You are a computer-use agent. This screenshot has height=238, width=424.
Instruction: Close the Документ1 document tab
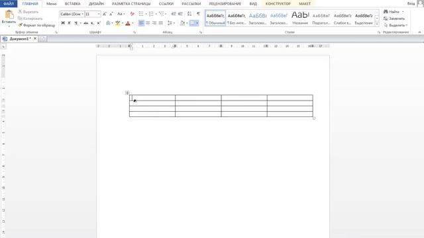35,38
